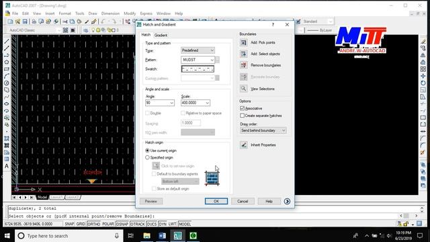The height and width of the screenshot is (242, 430).
Task: Toggle MODEL button in status bar
Action: (x=185, y=224)
